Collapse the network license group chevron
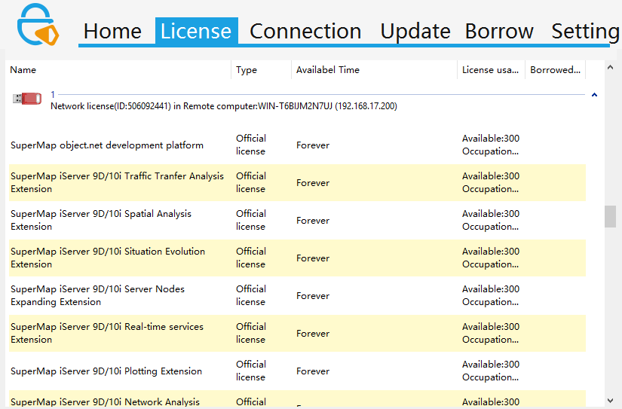This screenshot has width=622, height=409. coord(594,95)
